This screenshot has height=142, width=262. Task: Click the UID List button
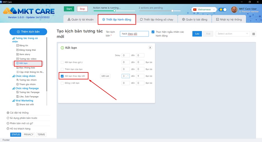pyautogui.click(x=105, y=76)
